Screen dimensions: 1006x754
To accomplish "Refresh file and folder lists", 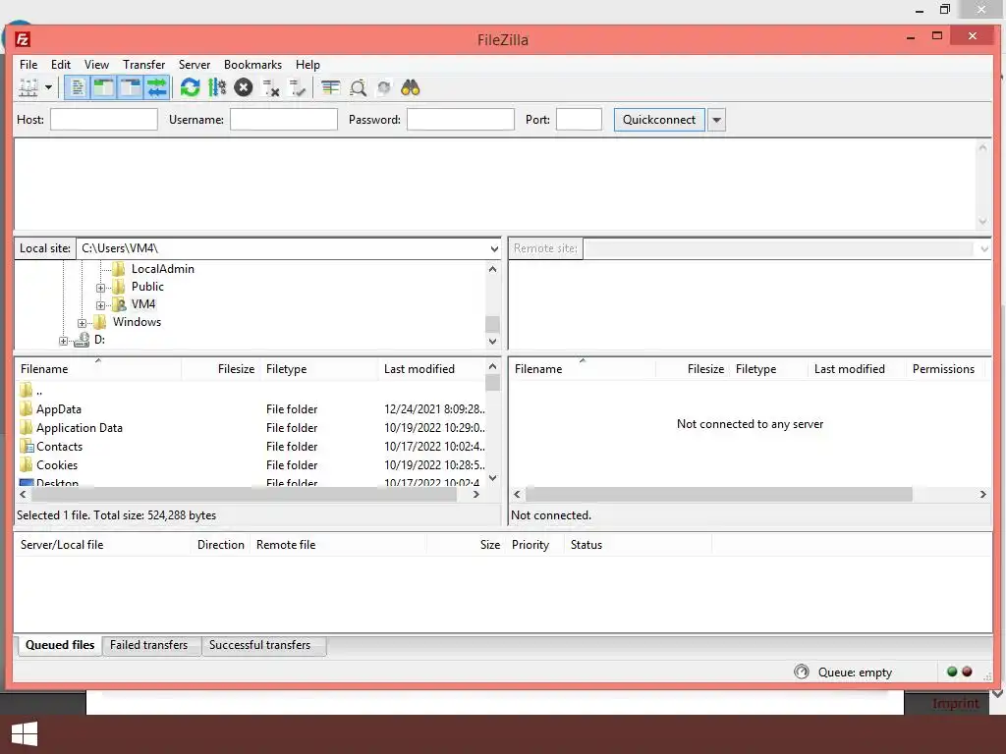I will 190,87.
